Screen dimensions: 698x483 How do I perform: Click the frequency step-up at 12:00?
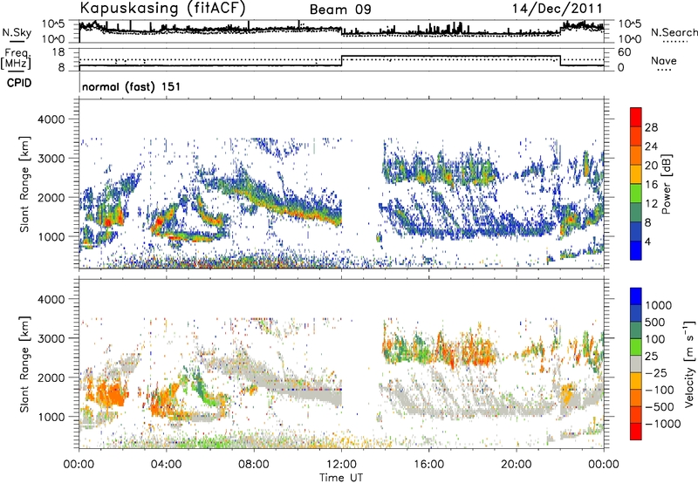(x=341, y=61)
